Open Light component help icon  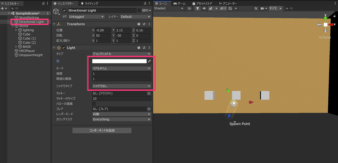pyautogui.click(x=139, y=48)
